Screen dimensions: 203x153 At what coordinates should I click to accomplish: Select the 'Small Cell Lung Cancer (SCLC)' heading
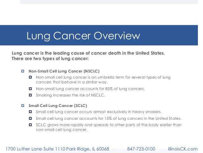(x=58, y=105)
